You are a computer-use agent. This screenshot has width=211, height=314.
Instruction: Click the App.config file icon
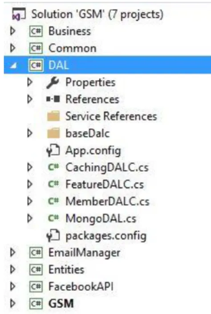[x=53, y=150]
